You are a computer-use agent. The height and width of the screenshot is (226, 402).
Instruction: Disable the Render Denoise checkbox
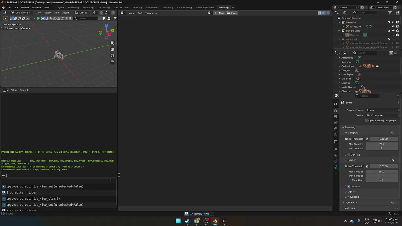(349, 186)
